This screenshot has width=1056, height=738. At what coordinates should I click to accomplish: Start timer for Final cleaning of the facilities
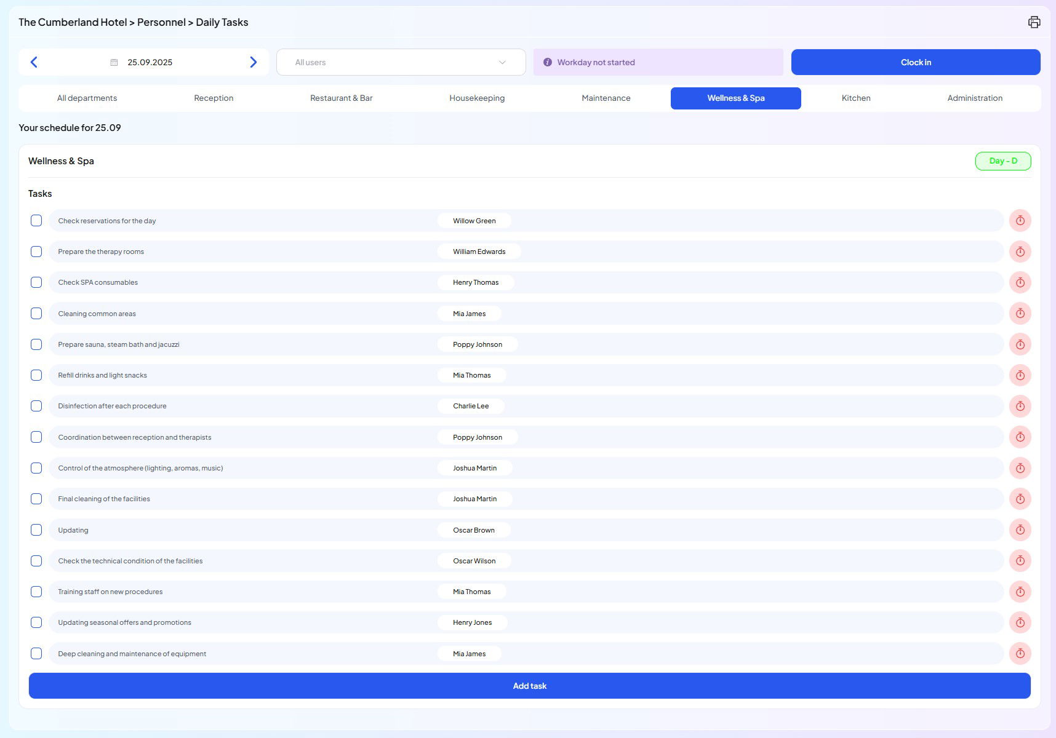click(x=1020, y=499)
